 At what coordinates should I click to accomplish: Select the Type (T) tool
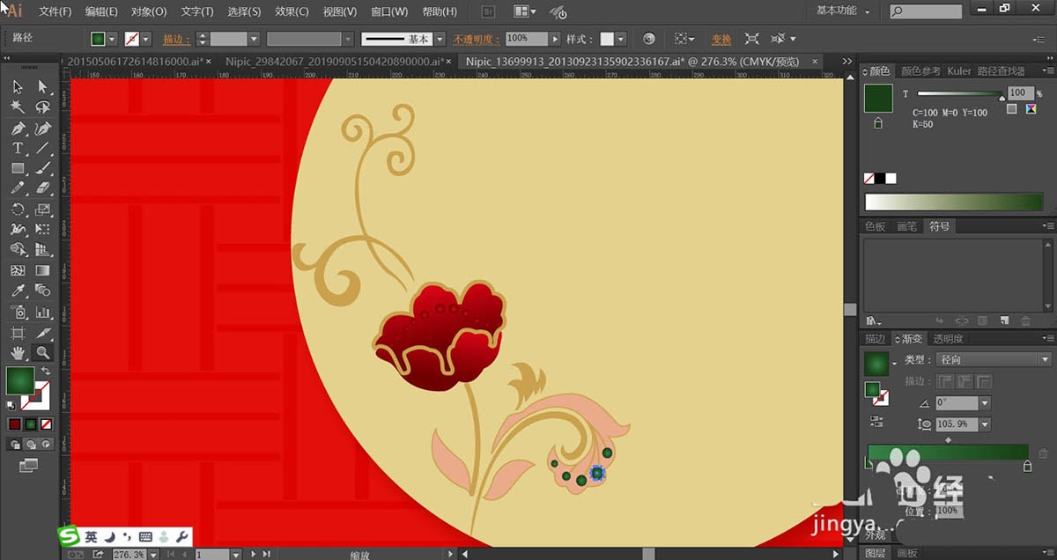coord(18,148)
